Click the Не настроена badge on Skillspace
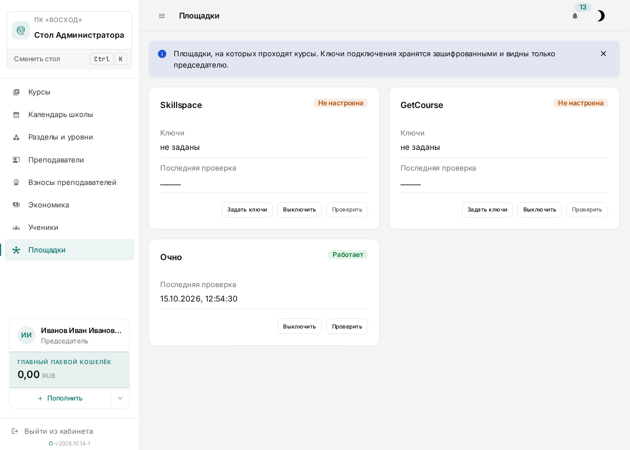The image size is (630, 450). (341, 103)
